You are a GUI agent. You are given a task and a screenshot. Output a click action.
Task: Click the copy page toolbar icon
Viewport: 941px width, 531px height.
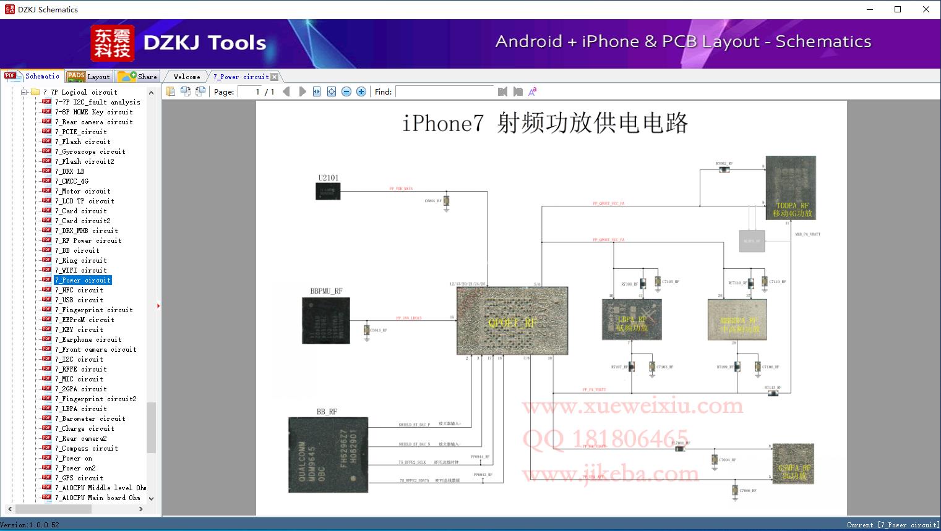171,91
